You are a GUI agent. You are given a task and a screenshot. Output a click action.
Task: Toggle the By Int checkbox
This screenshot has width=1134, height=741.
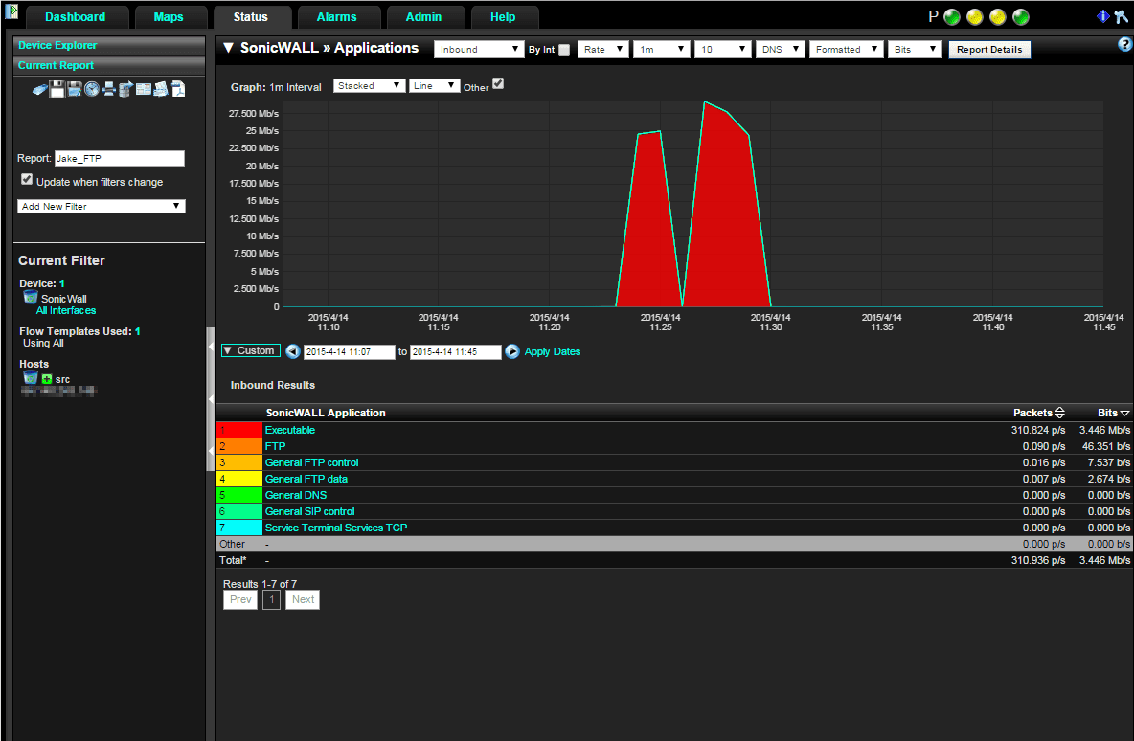(564, 50)
